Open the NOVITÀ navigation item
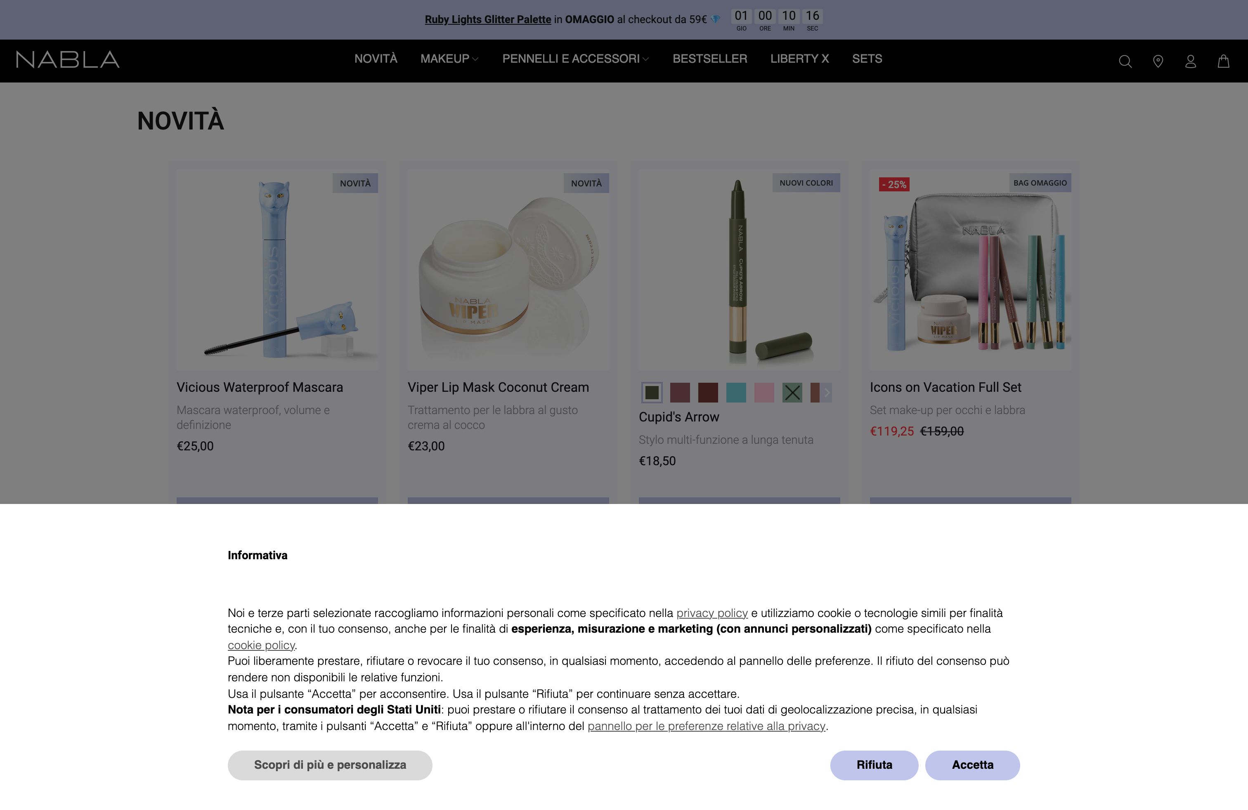This screenshot has height=810, width=1248. click(376, 59)
